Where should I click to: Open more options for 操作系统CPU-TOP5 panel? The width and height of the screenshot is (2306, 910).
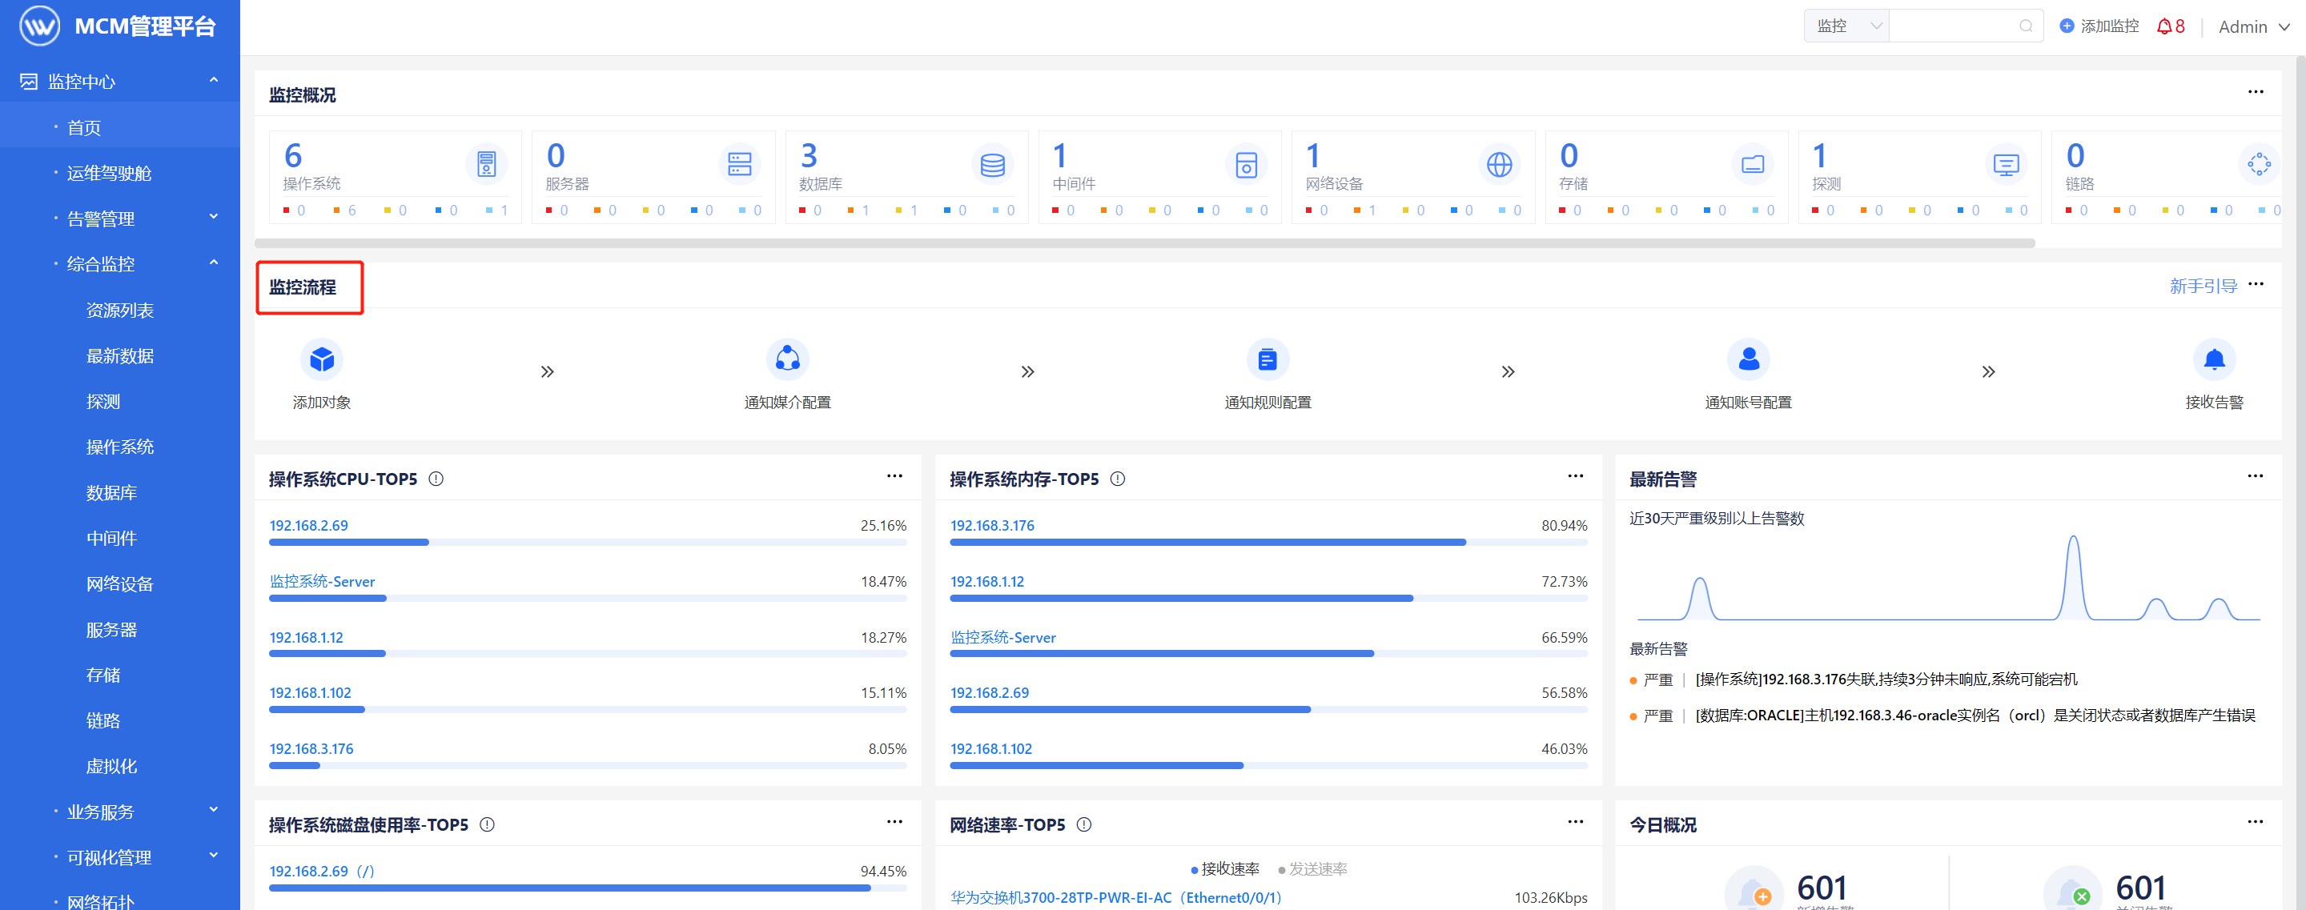click(894, 476)
